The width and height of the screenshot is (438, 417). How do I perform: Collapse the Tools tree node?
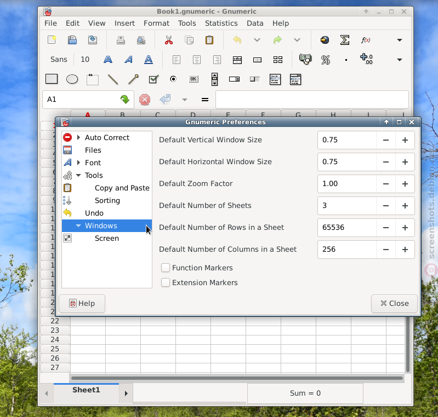(78, 176)
